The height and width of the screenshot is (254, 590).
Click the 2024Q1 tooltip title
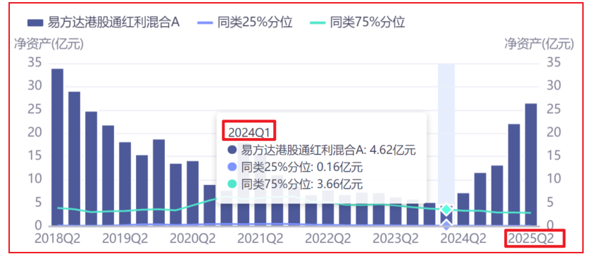pyautogui.click(x=249, y=132)
